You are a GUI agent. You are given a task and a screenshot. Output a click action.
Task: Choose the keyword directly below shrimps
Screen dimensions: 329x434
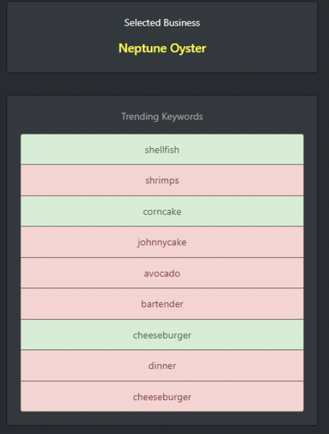coord(162,211)
